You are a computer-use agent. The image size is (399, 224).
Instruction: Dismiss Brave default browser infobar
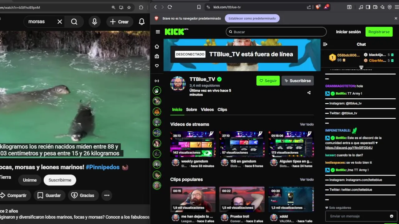coord(396,18)
